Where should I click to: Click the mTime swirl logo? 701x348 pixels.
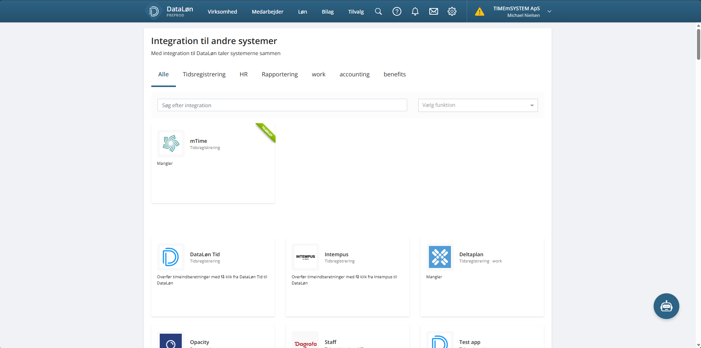171,144
